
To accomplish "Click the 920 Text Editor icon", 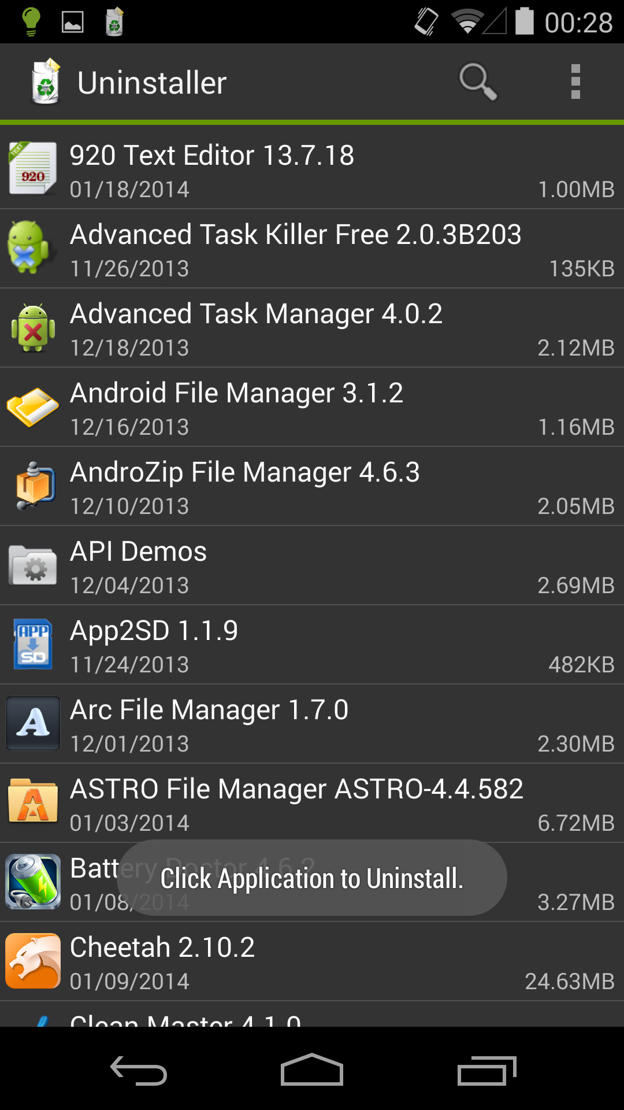I will click(x=33, y=168).
